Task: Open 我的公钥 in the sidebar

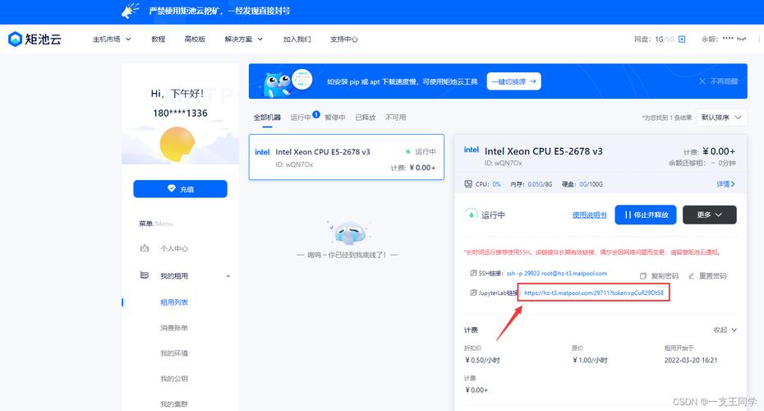Action: [x=174, y=378]
